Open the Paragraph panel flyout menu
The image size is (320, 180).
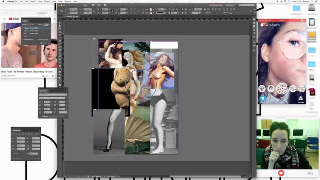click(39, 130)
